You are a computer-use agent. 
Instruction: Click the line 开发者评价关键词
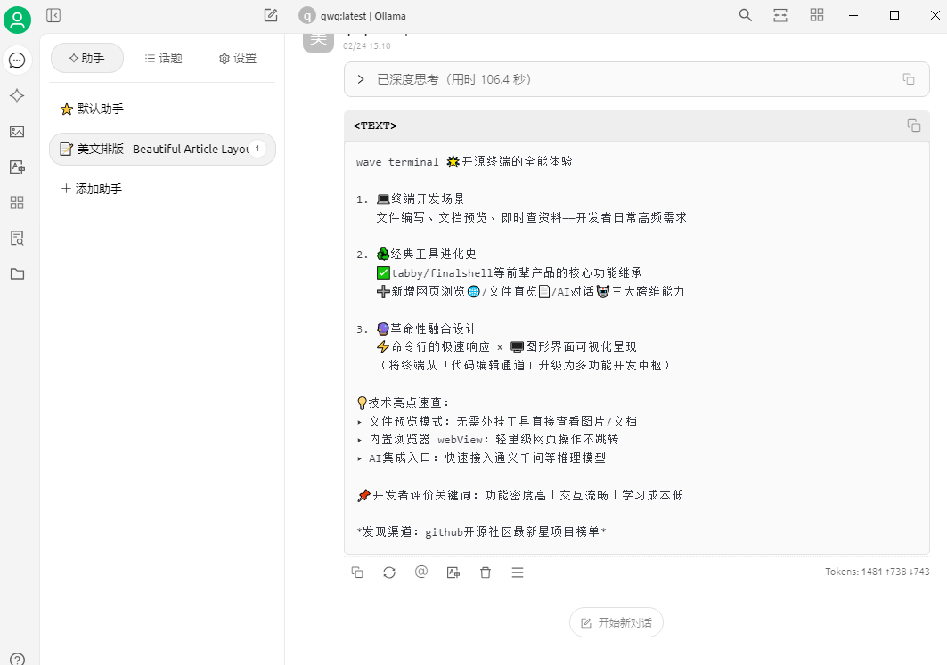520,496
